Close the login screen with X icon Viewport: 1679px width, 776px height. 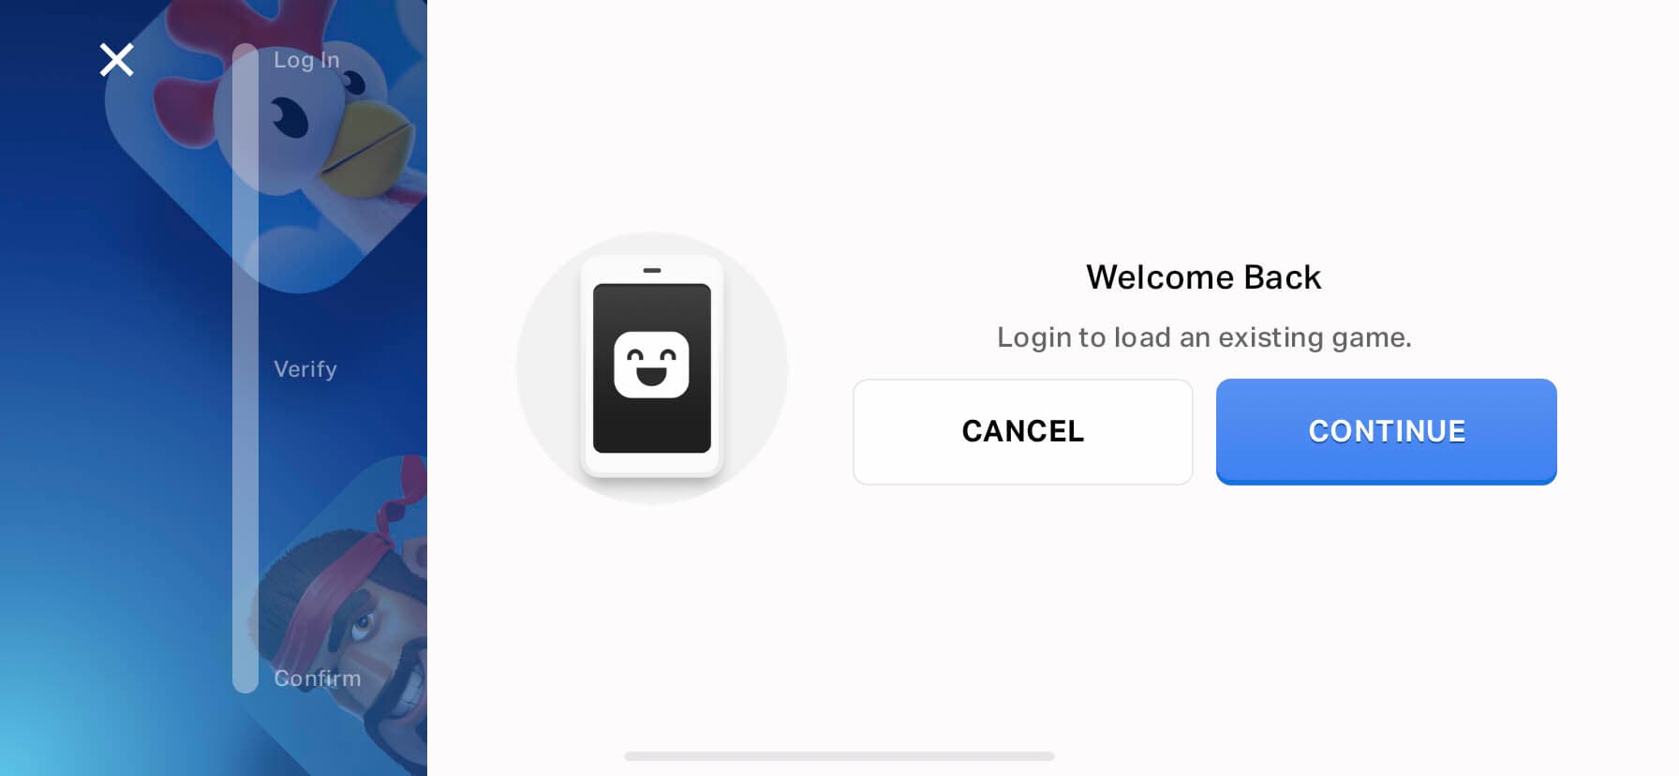[x=117, y=60]
